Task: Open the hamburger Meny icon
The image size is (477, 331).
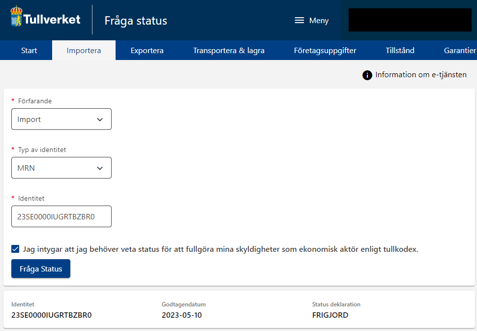Action: 299,20
